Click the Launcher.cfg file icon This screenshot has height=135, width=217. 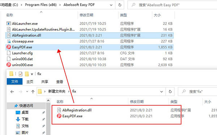(x=9, y=53)
